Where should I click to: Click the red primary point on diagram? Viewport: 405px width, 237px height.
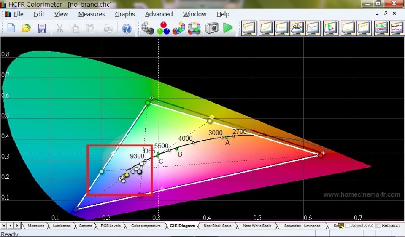[321, 155]
